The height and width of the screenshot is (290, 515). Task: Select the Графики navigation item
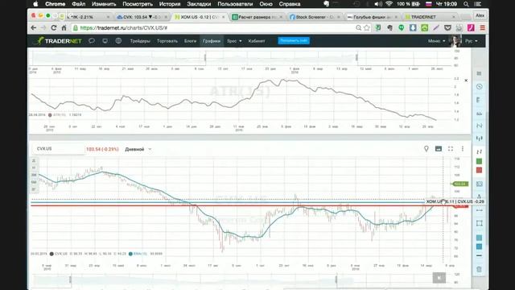tap(212, 41)
